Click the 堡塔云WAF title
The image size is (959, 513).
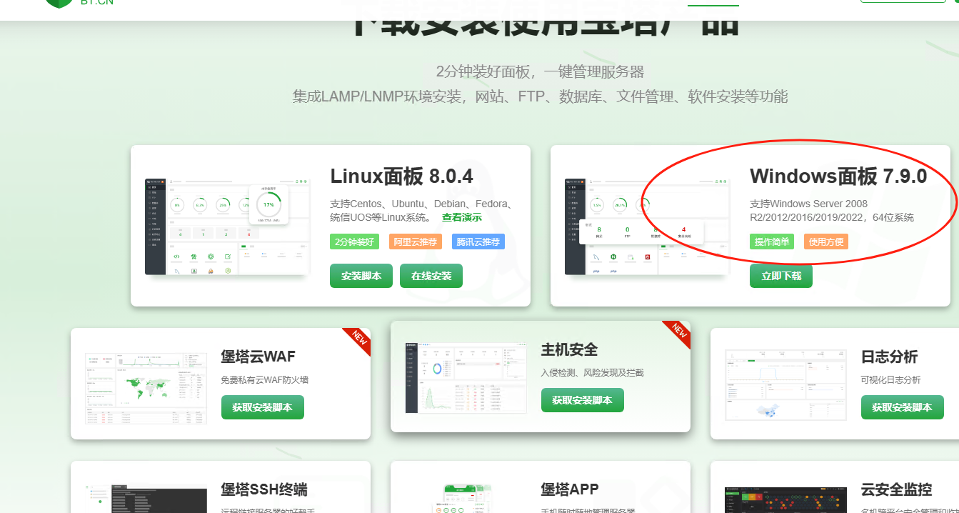tap(258, 357)
